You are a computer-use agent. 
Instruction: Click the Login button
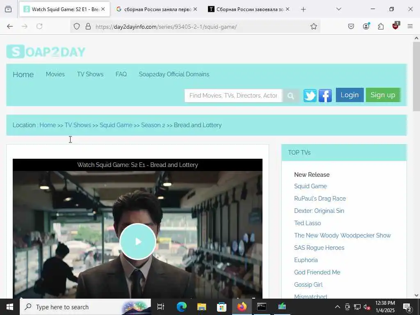coord(349,95)
